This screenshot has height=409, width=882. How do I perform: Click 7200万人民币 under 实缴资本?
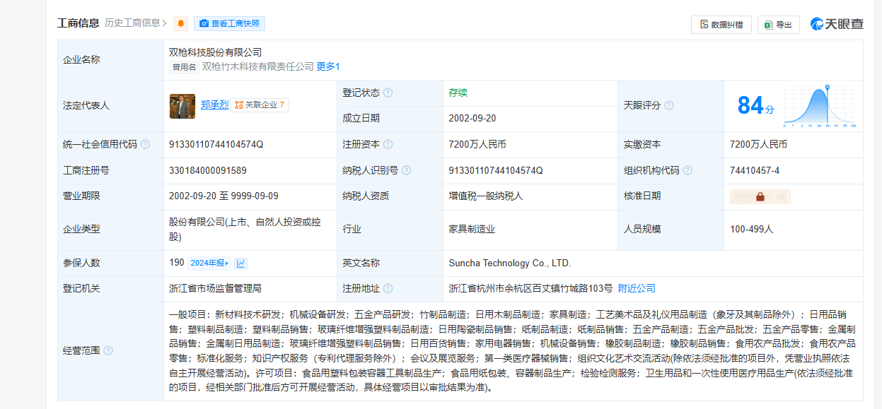(x=758, y=144)
